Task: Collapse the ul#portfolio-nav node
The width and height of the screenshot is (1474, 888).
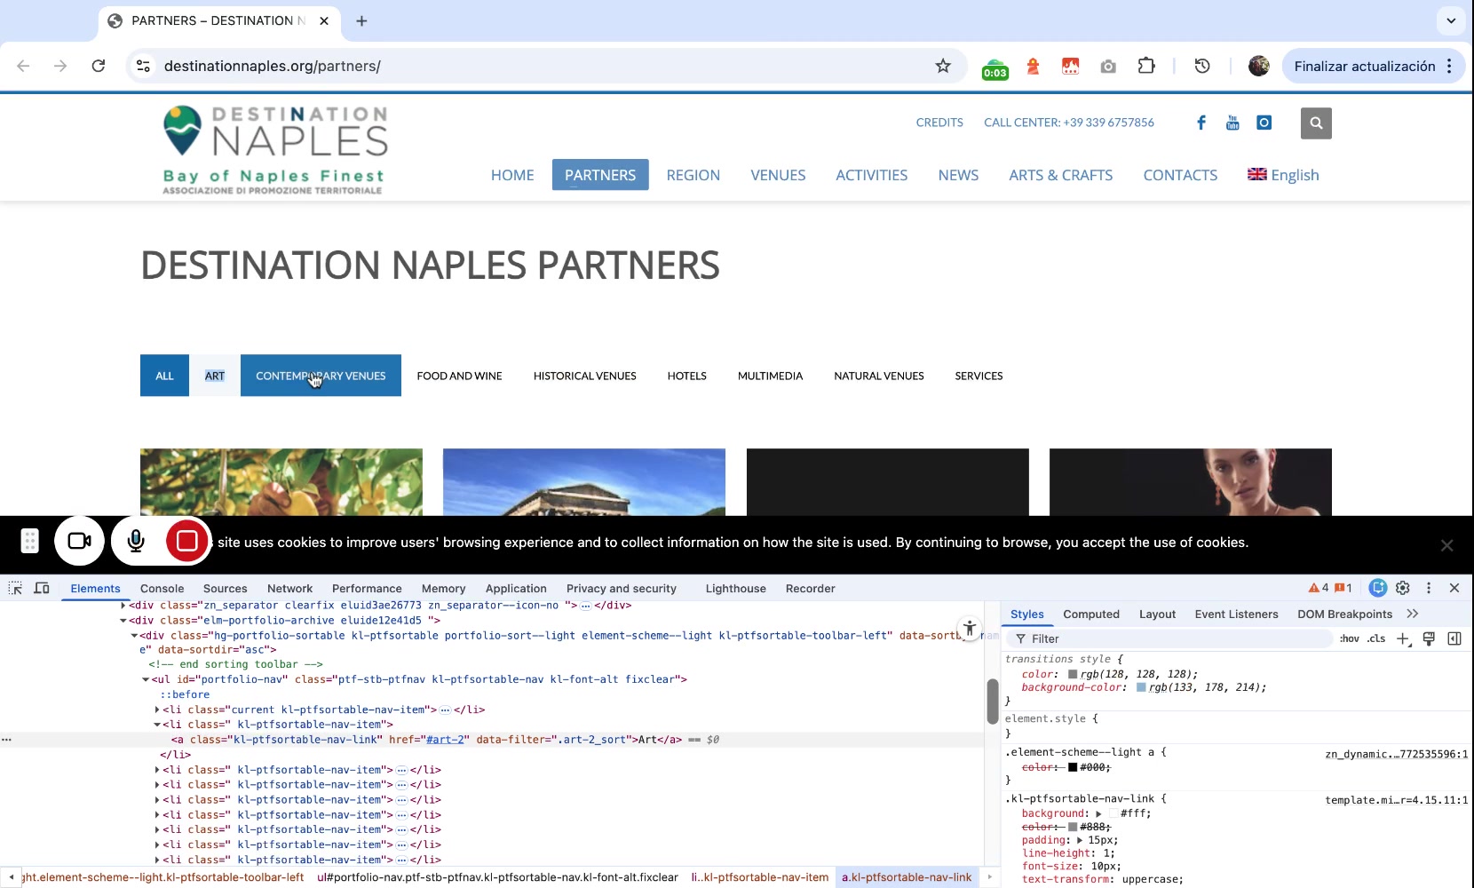Action: (x=146, y=679)
